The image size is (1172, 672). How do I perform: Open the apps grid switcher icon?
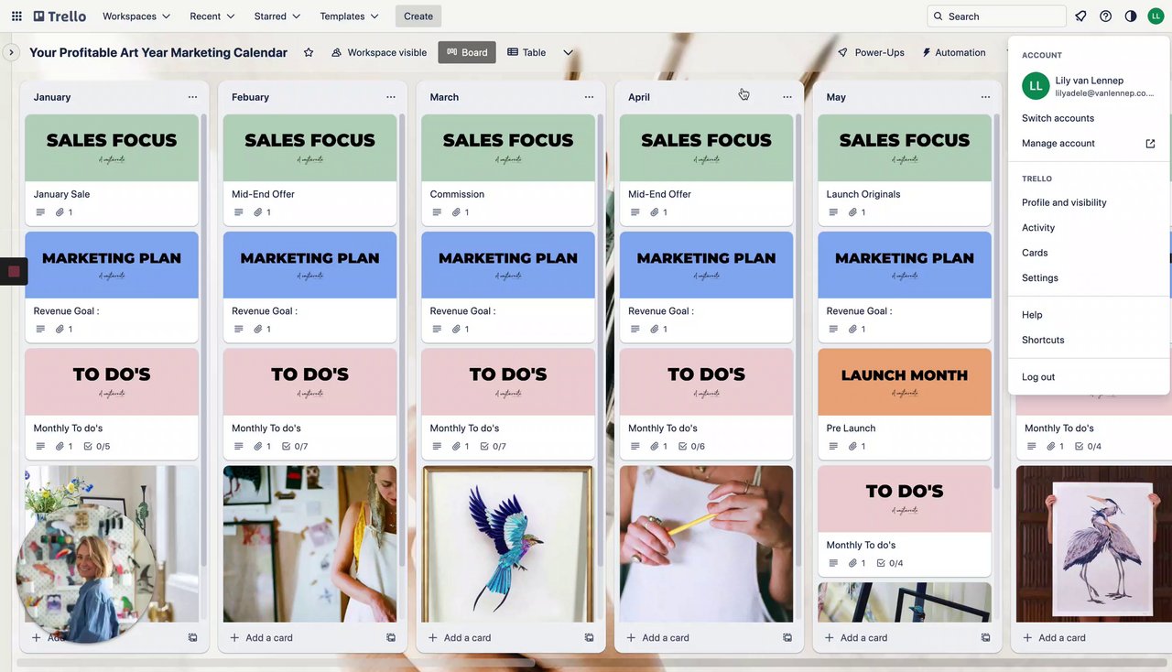16,16
